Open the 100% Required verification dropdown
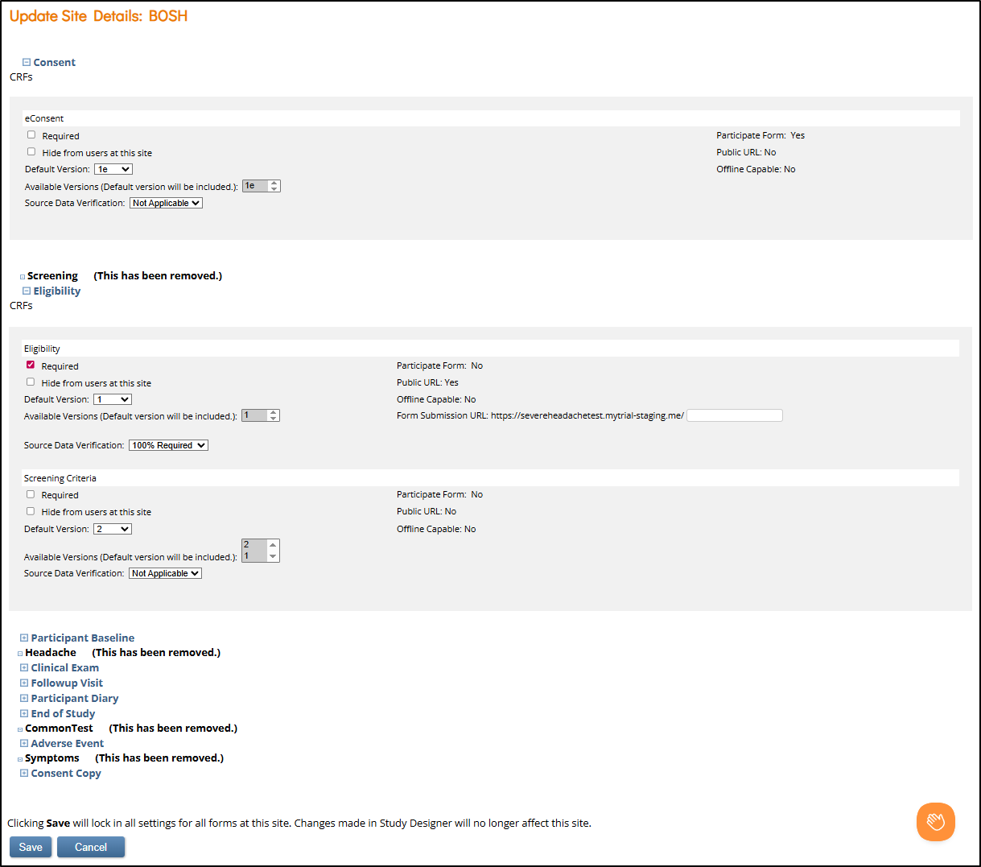981x867 pixels. click(x=168, y=445)
